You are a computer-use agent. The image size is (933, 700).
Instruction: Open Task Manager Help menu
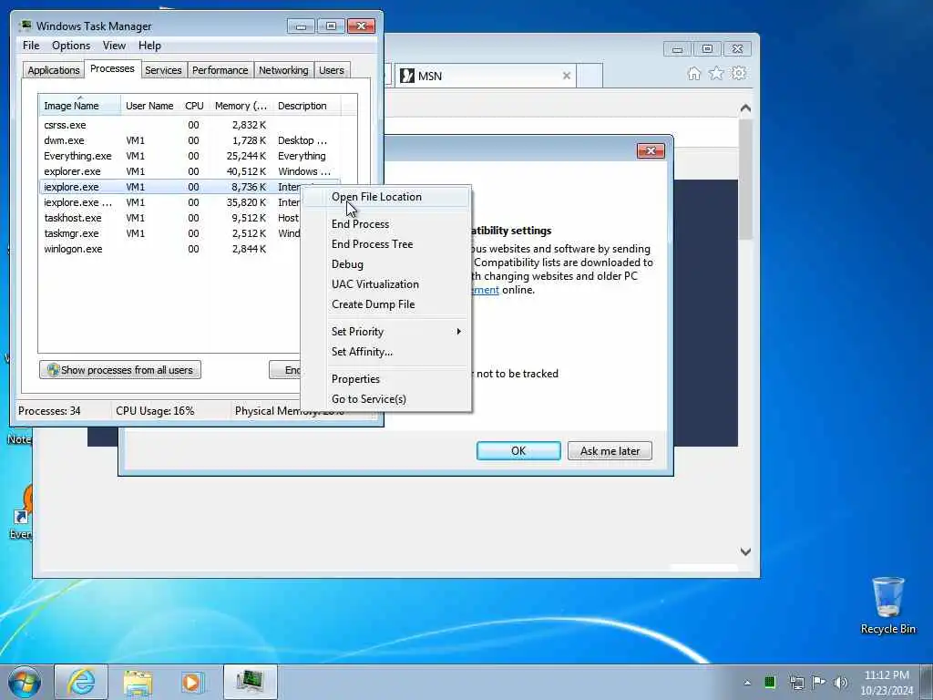[x=149, y=46]
